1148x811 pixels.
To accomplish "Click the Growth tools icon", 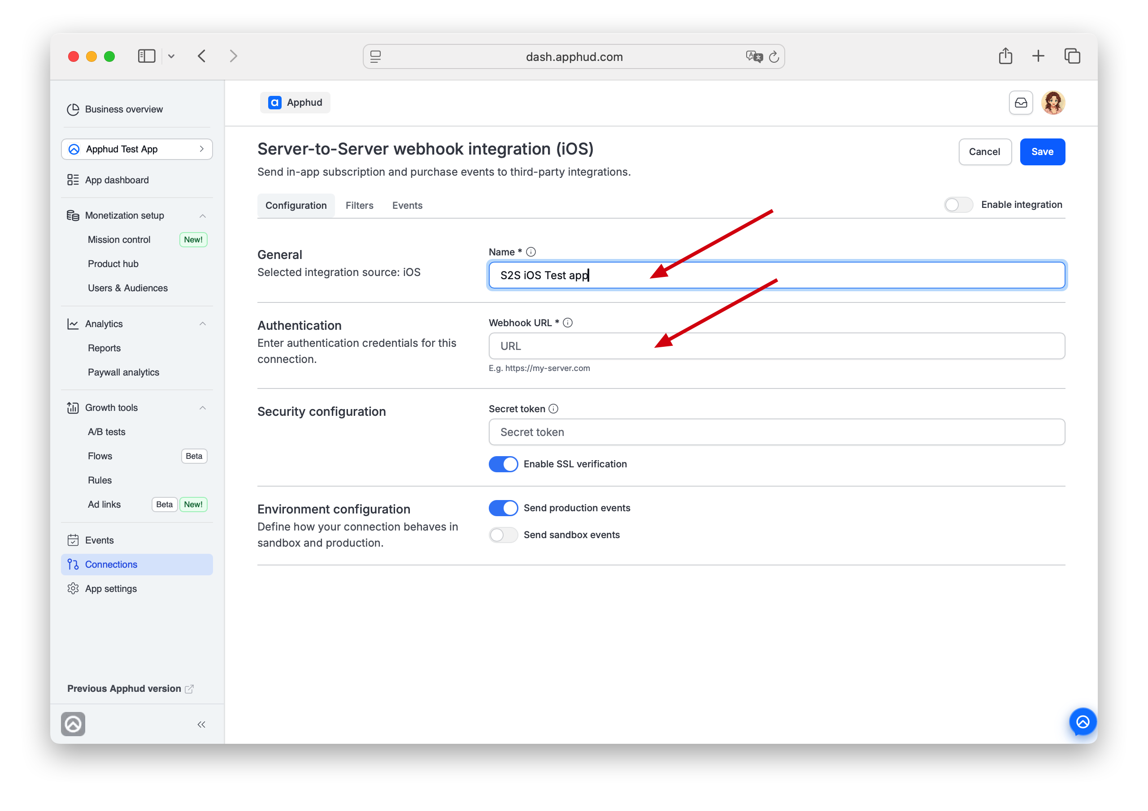I will click(x=73, y=408).
